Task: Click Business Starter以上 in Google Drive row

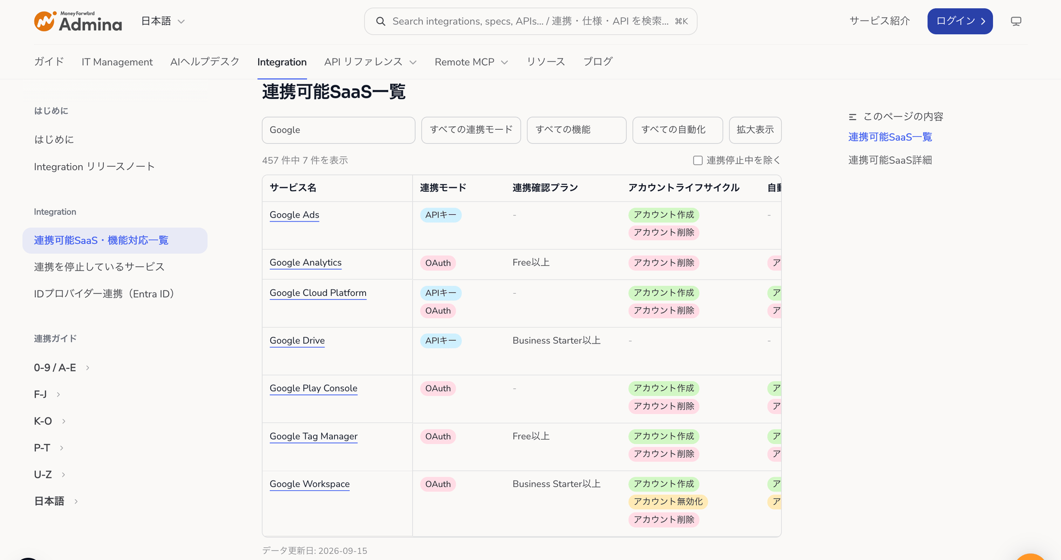Action: 556,341
